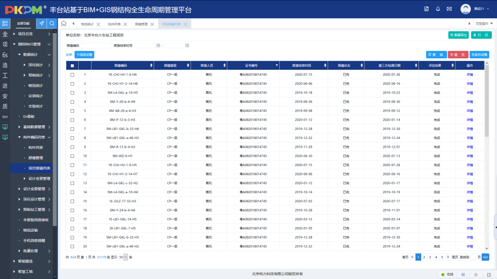Open the rows-per-page dropdown showing 50
Viewport: 497px width, 279px height.
click(123, 257)
